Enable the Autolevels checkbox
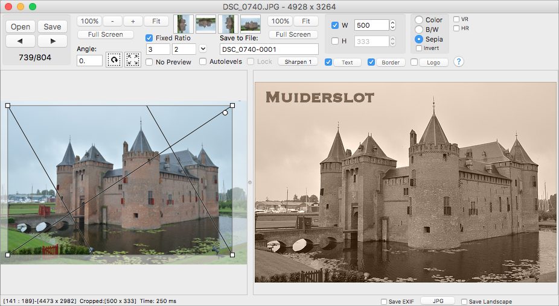Screen dimensions: 559x306 pos(203,61)
